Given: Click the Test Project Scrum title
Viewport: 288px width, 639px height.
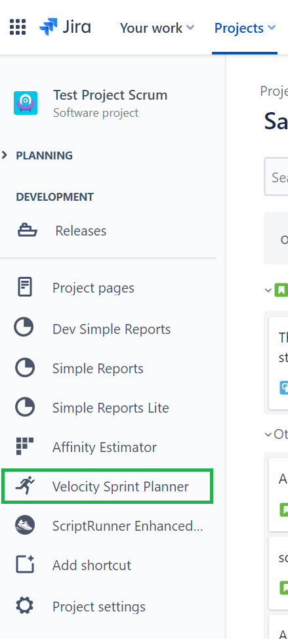Looking at the screenshot, I should (110, 95).
